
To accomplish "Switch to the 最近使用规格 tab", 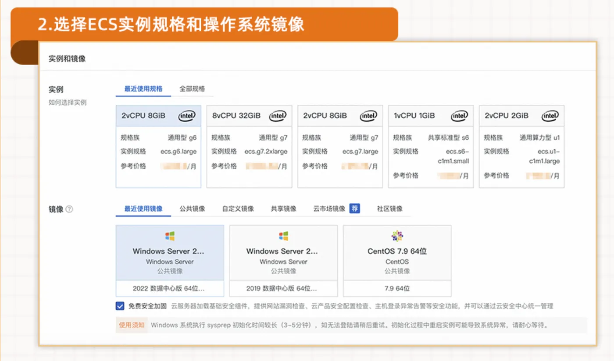I will [x=143, y=88].
